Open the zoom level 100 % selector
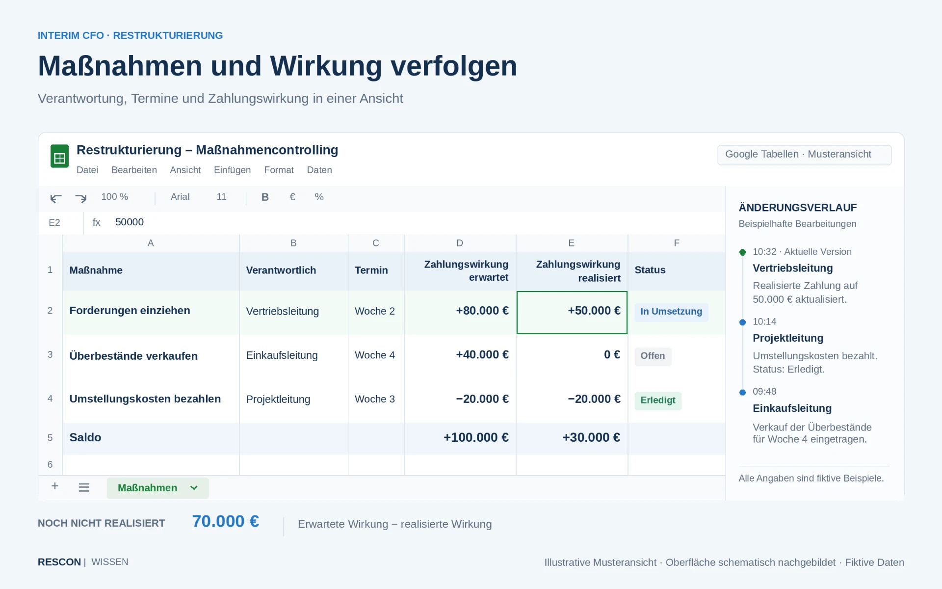This screenshot has height=589, width=942. [x=115, y=197]
